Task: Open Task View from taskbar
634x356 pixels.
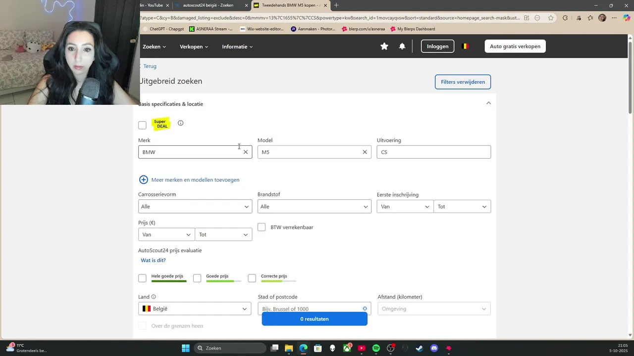Action: [274, 348]
